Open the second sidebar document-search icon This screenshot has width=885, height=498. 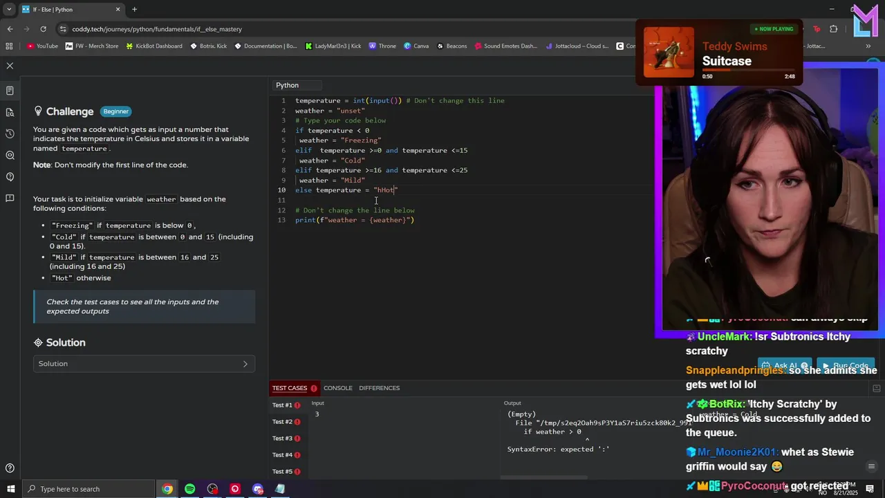(10, 112)
